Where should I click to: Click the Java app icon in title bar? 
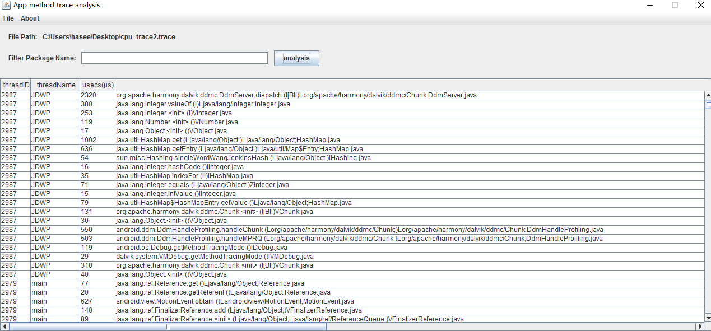point(6,5)
